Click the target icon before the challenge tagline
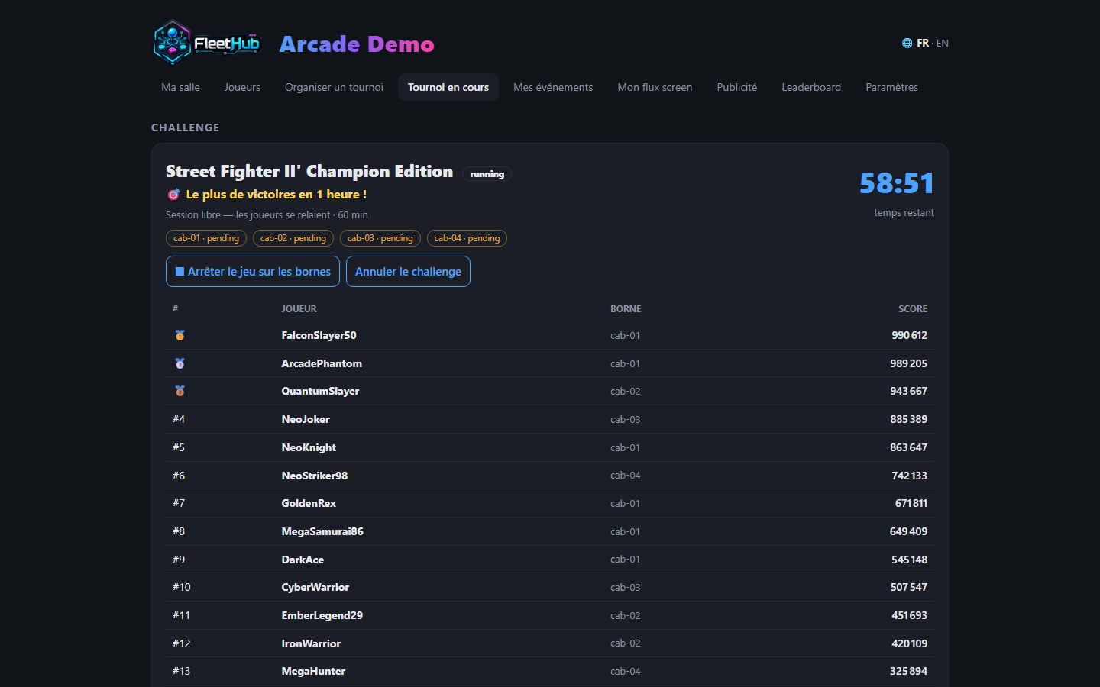 [x=173, y=195]
